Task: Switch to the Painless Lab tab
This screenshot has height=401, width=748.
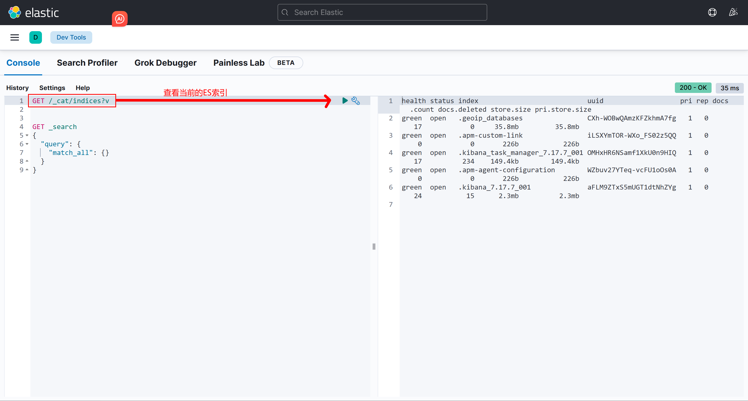Action: pos(239,63)
